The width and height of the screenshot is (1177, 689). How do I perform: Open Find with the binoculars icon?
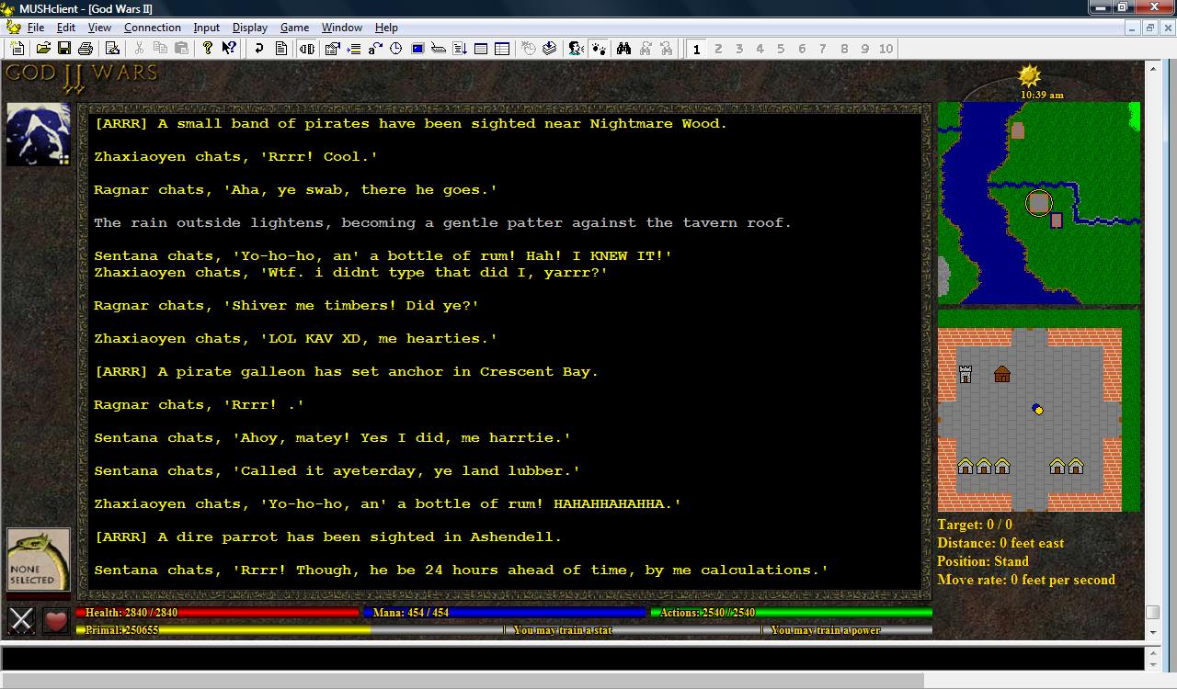click(624, 49)
